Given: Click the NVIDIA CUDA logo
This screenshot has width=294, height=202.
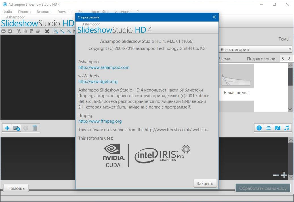Looking at the screenshot, I should pyautogui.click(x=114, y=155).
